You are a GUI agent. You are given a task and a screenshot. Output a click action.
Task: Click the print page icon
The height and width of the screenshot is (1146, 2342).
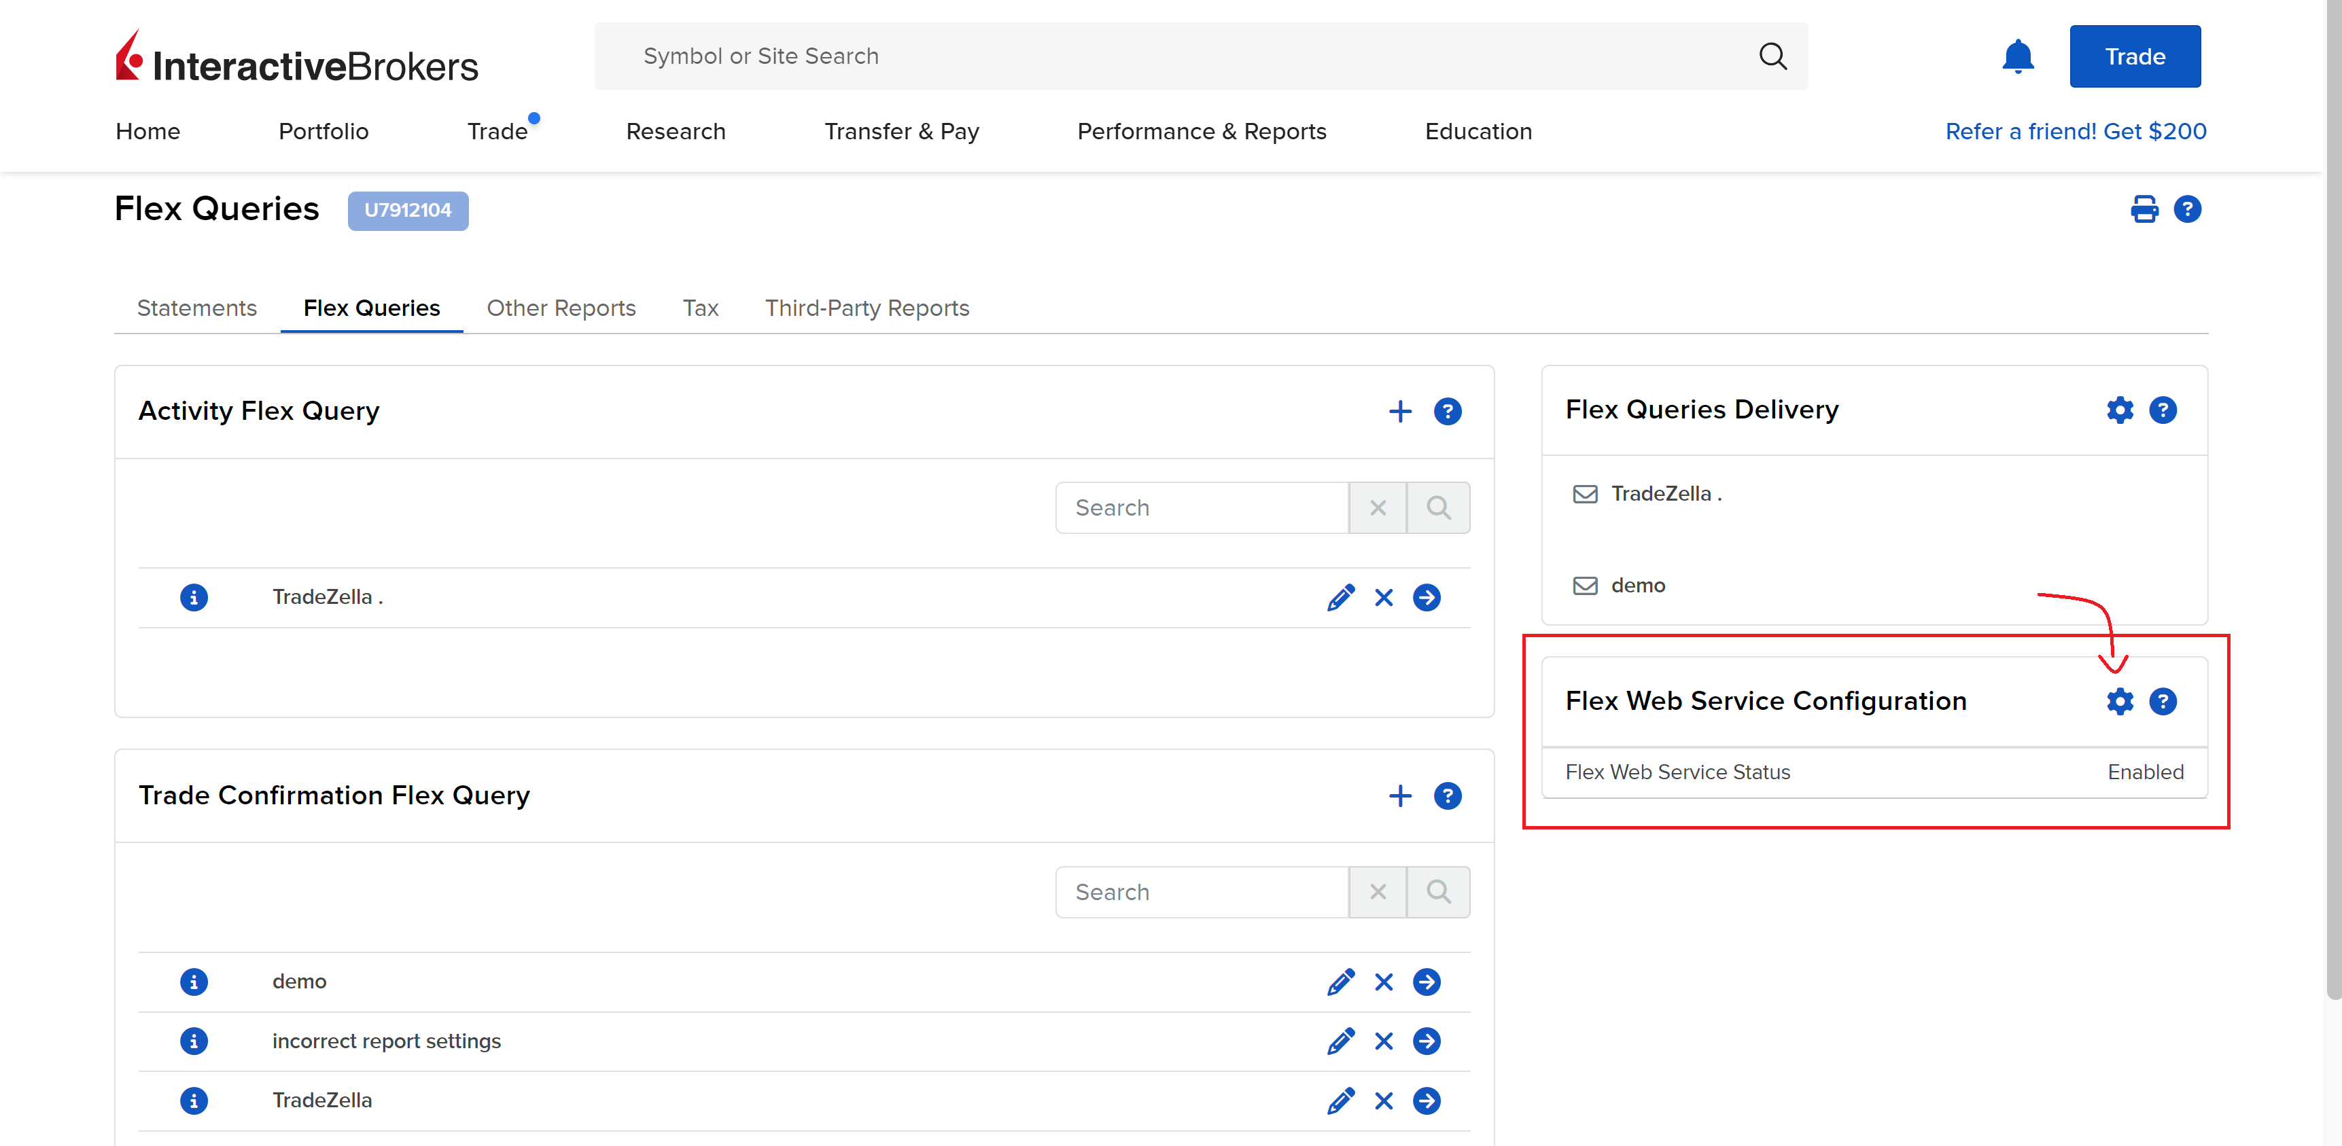point(2144,209)
